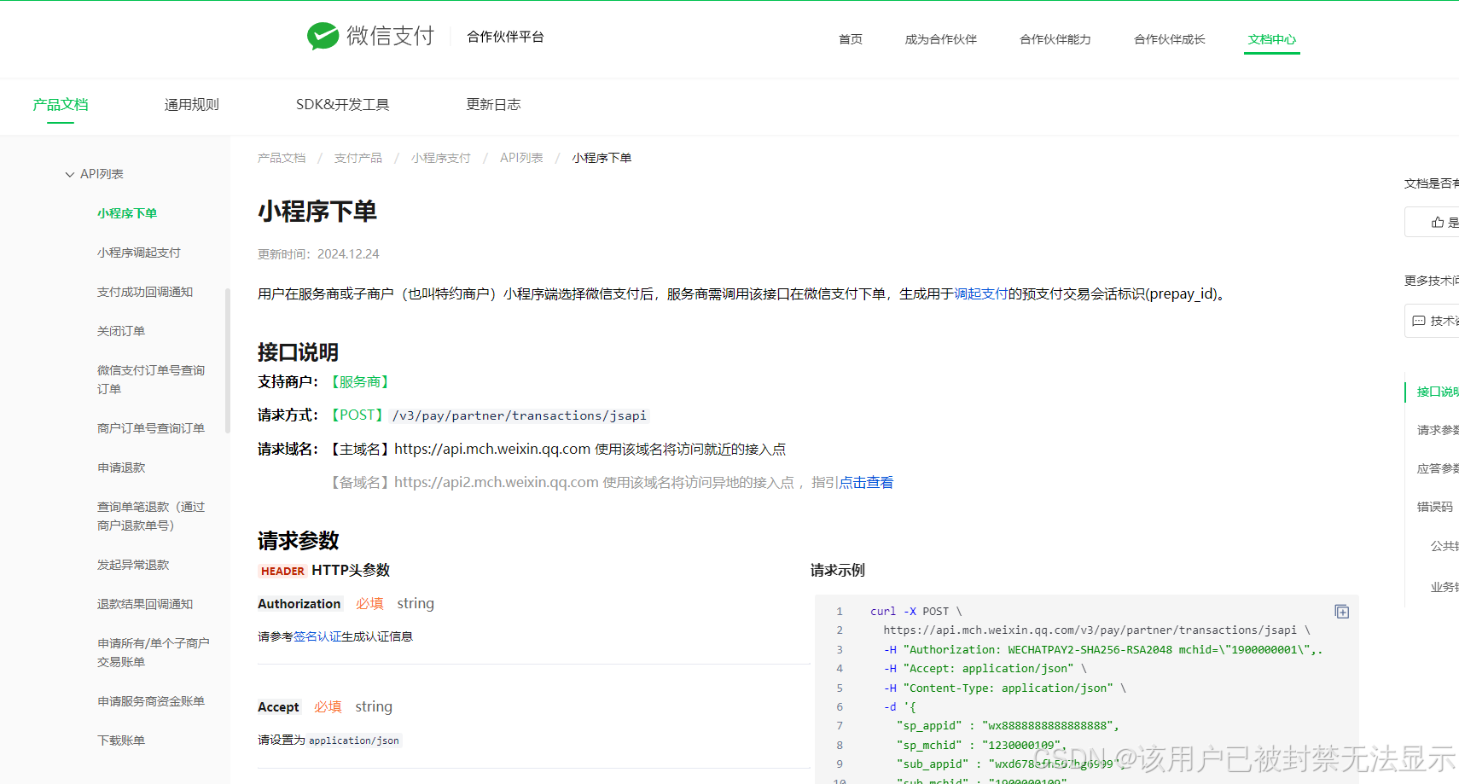Image resolution: width=1459 pixels, height=784 pixels.
Task: Click the 【主域名】 main domain line
Action: point(555,449)
